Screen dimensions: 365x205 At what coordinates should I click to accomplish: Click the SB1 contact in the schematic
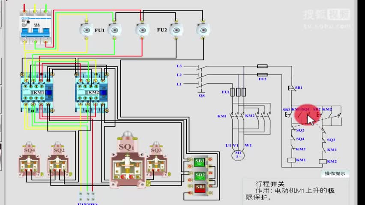coord(291,88)
